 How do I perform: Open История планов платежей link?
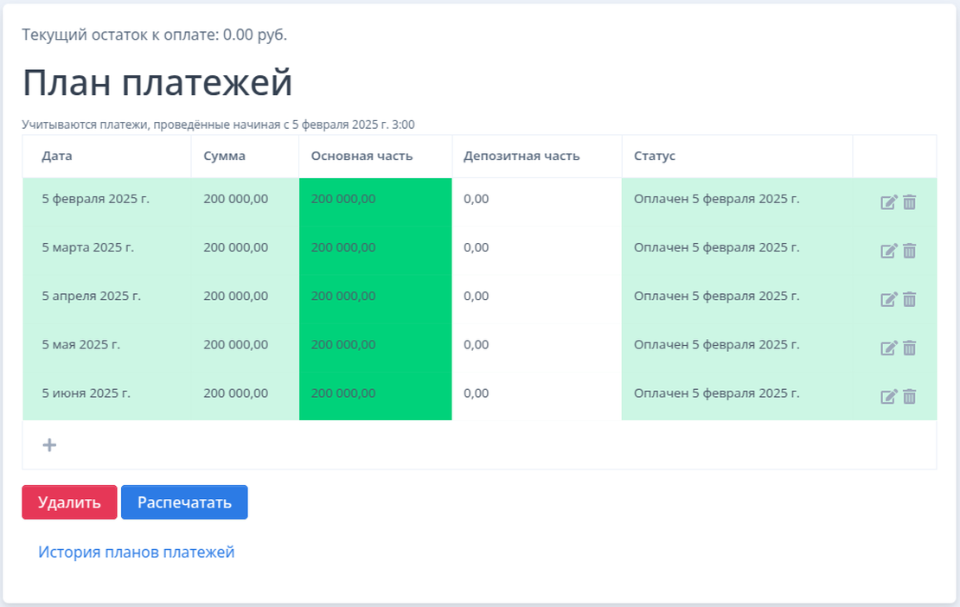coord(136,552)
